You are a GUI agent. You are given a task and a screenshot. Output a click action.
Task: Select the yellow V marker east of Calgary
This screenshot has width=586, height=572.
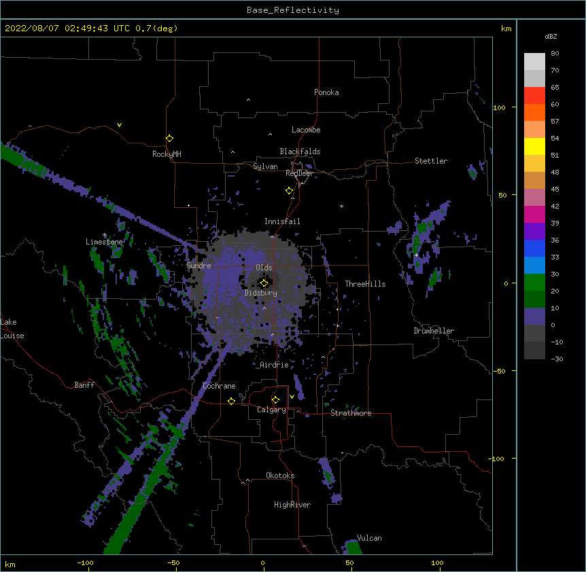[292, 397]
